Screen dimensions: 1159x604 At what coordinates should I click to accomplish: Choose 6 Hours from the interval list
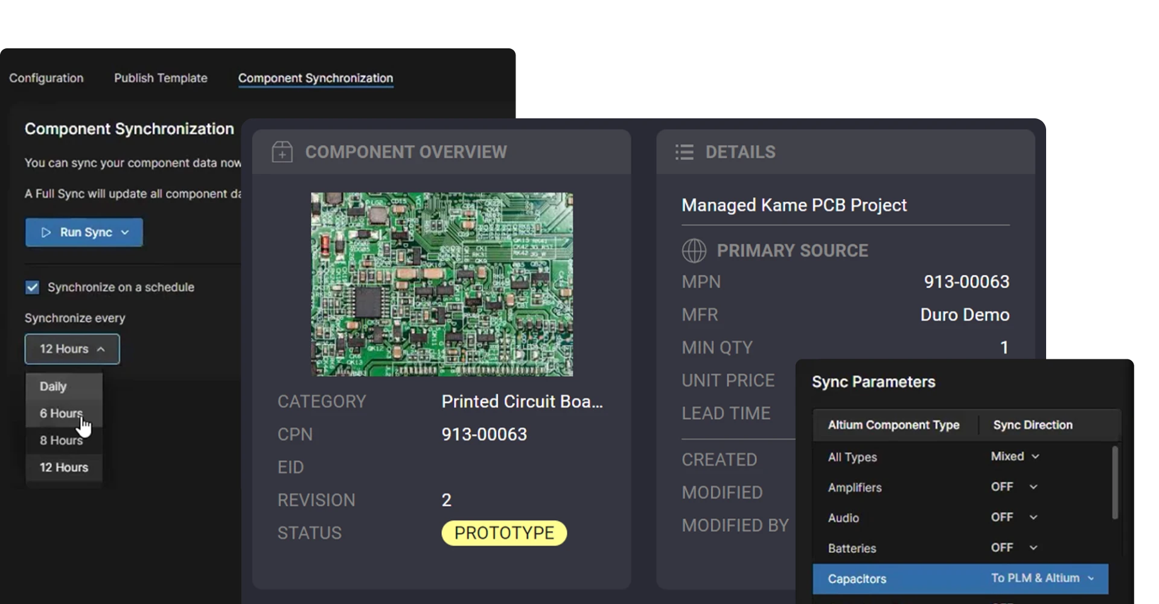[x=64, y=413]
